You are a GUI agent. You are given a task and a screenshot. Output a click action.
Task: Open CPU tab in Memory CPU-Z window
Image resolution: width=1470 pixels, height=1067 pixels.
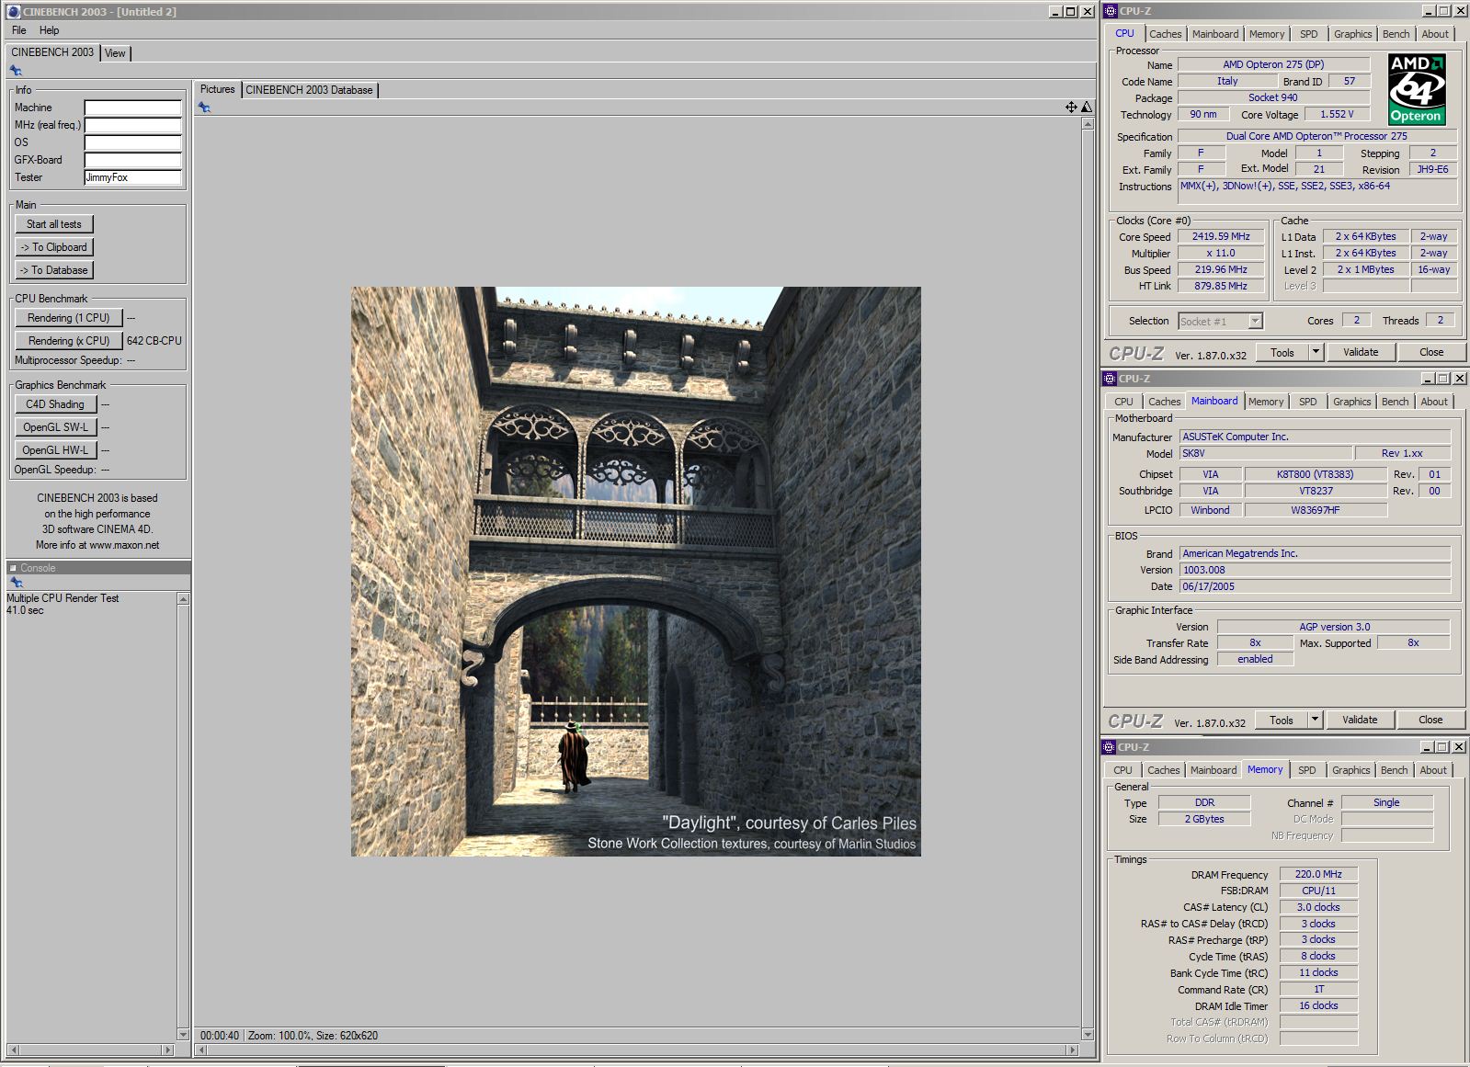(1123, 770)
